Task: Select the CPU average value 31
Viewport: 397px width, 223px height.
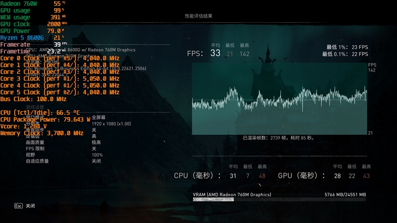Action: coord(233,176)
